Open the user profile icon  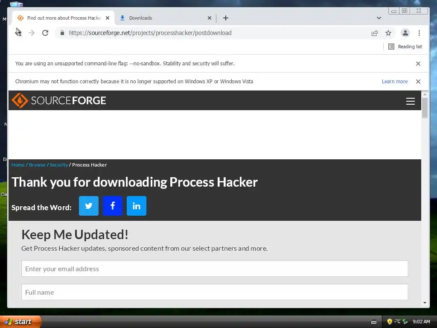point(405,33)
